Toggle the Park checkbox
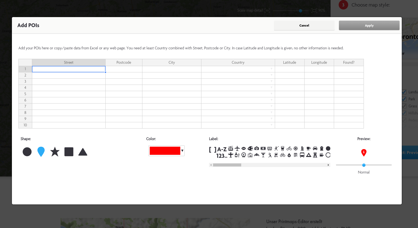 404,99
